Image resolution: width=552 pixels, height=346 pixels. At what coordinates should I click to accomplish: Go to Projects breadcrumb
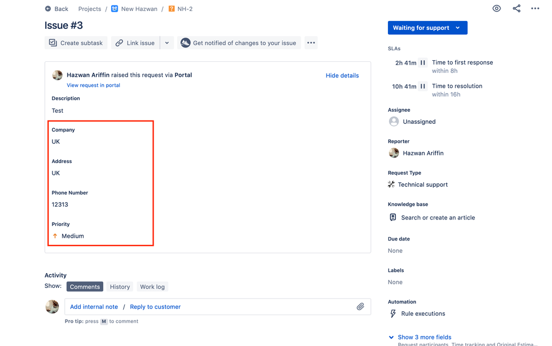(90, 9)
